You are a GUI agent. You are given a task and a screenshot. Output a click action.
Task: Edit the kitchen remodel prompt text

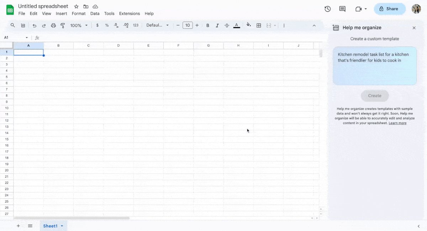375,66
